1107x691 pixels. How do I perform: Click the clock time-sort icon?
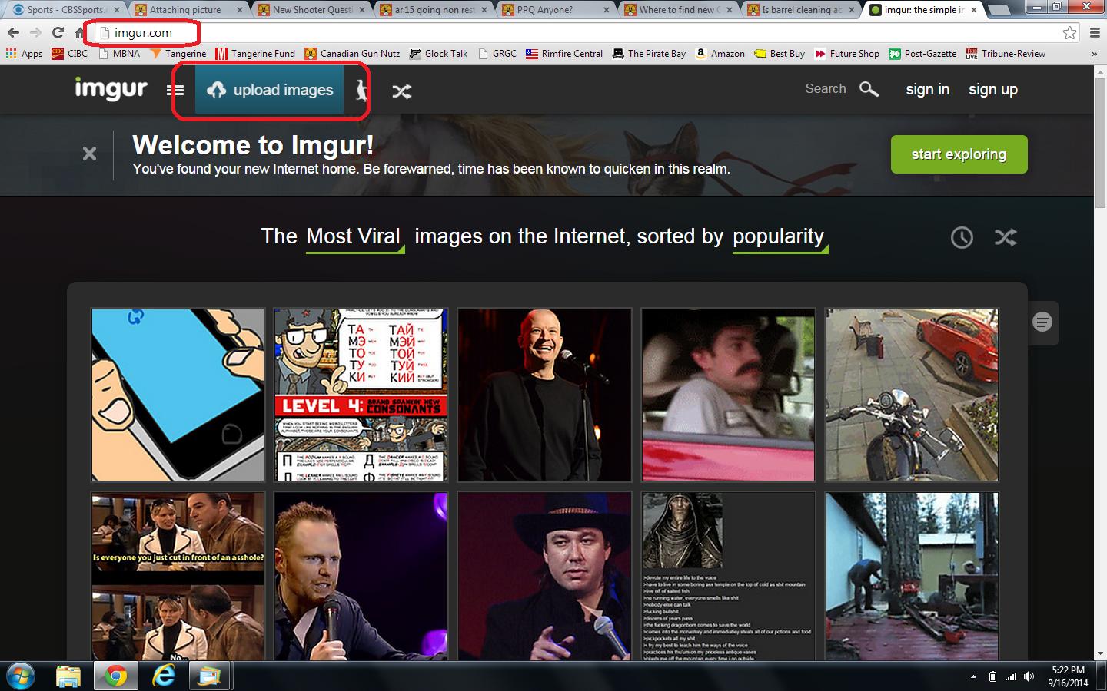click(961, 237)
